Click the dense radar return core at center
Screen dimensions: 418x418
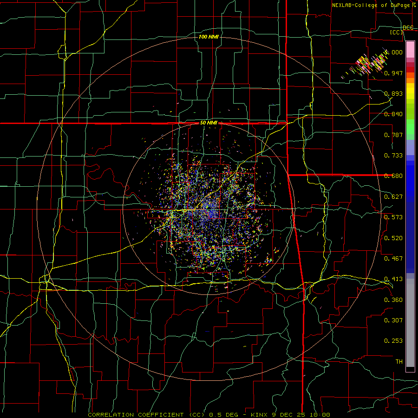[x=209, y=210]
